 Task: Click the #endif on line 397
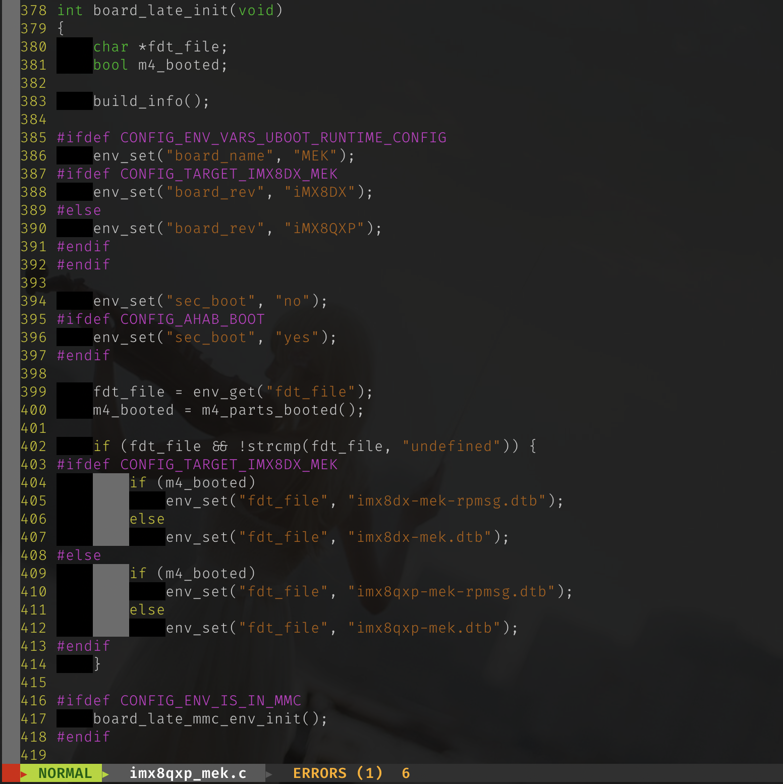click(x=83, y=355)
